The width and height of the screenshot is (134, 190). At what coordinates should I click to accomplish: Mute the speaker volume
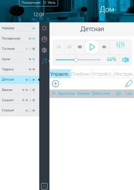[126, 60]
